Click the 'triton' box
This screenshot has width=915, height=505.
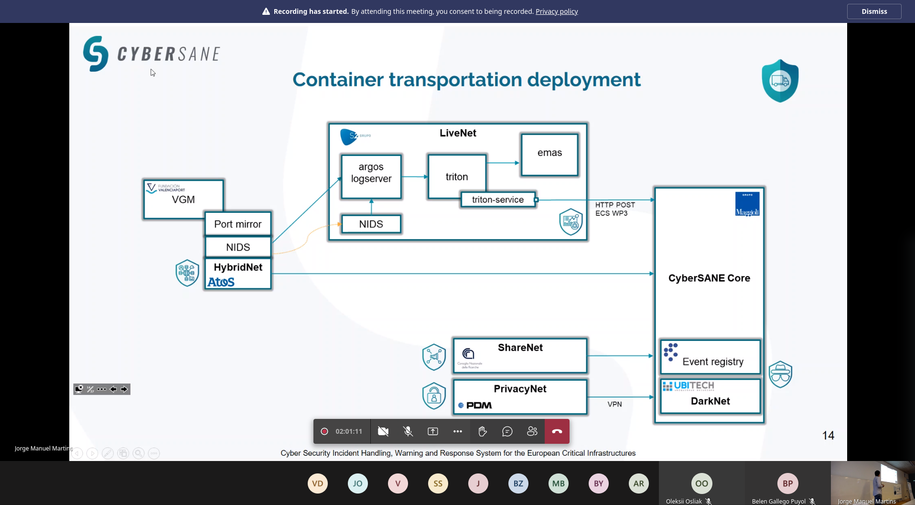(x=457, y=176)
